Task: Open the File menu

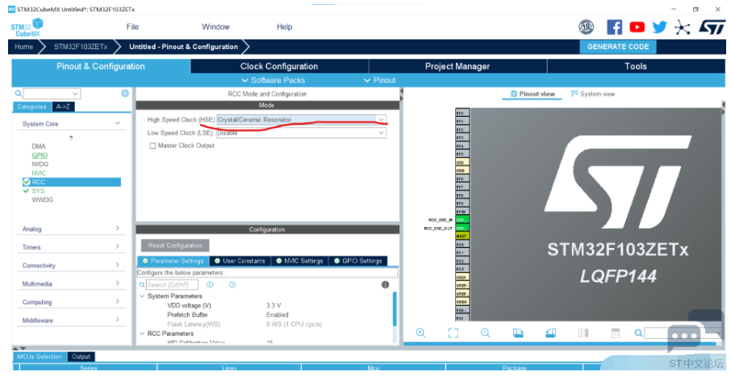Action: point(132,27)
